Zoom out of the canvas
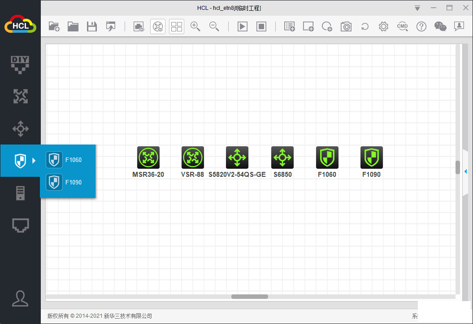Image resolution: width=473 pixels, height=324 pixels. click(214, 26)
